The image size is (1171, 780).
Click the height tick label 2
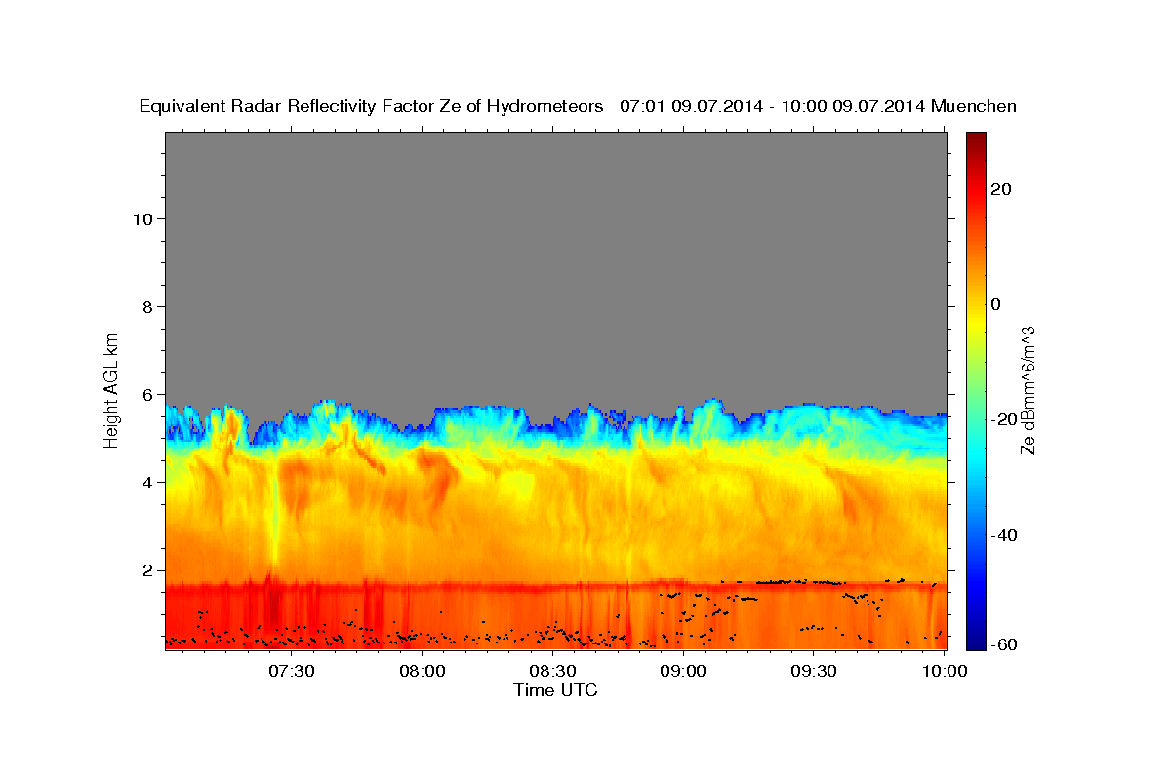point(148,570)
